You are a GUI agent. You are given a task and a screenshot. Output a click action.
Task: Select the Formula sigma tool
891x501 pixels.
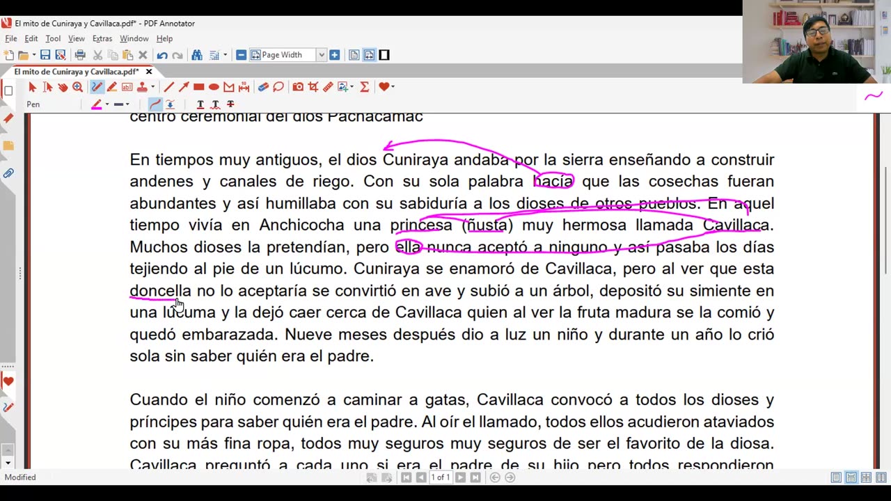pos(364,87)
